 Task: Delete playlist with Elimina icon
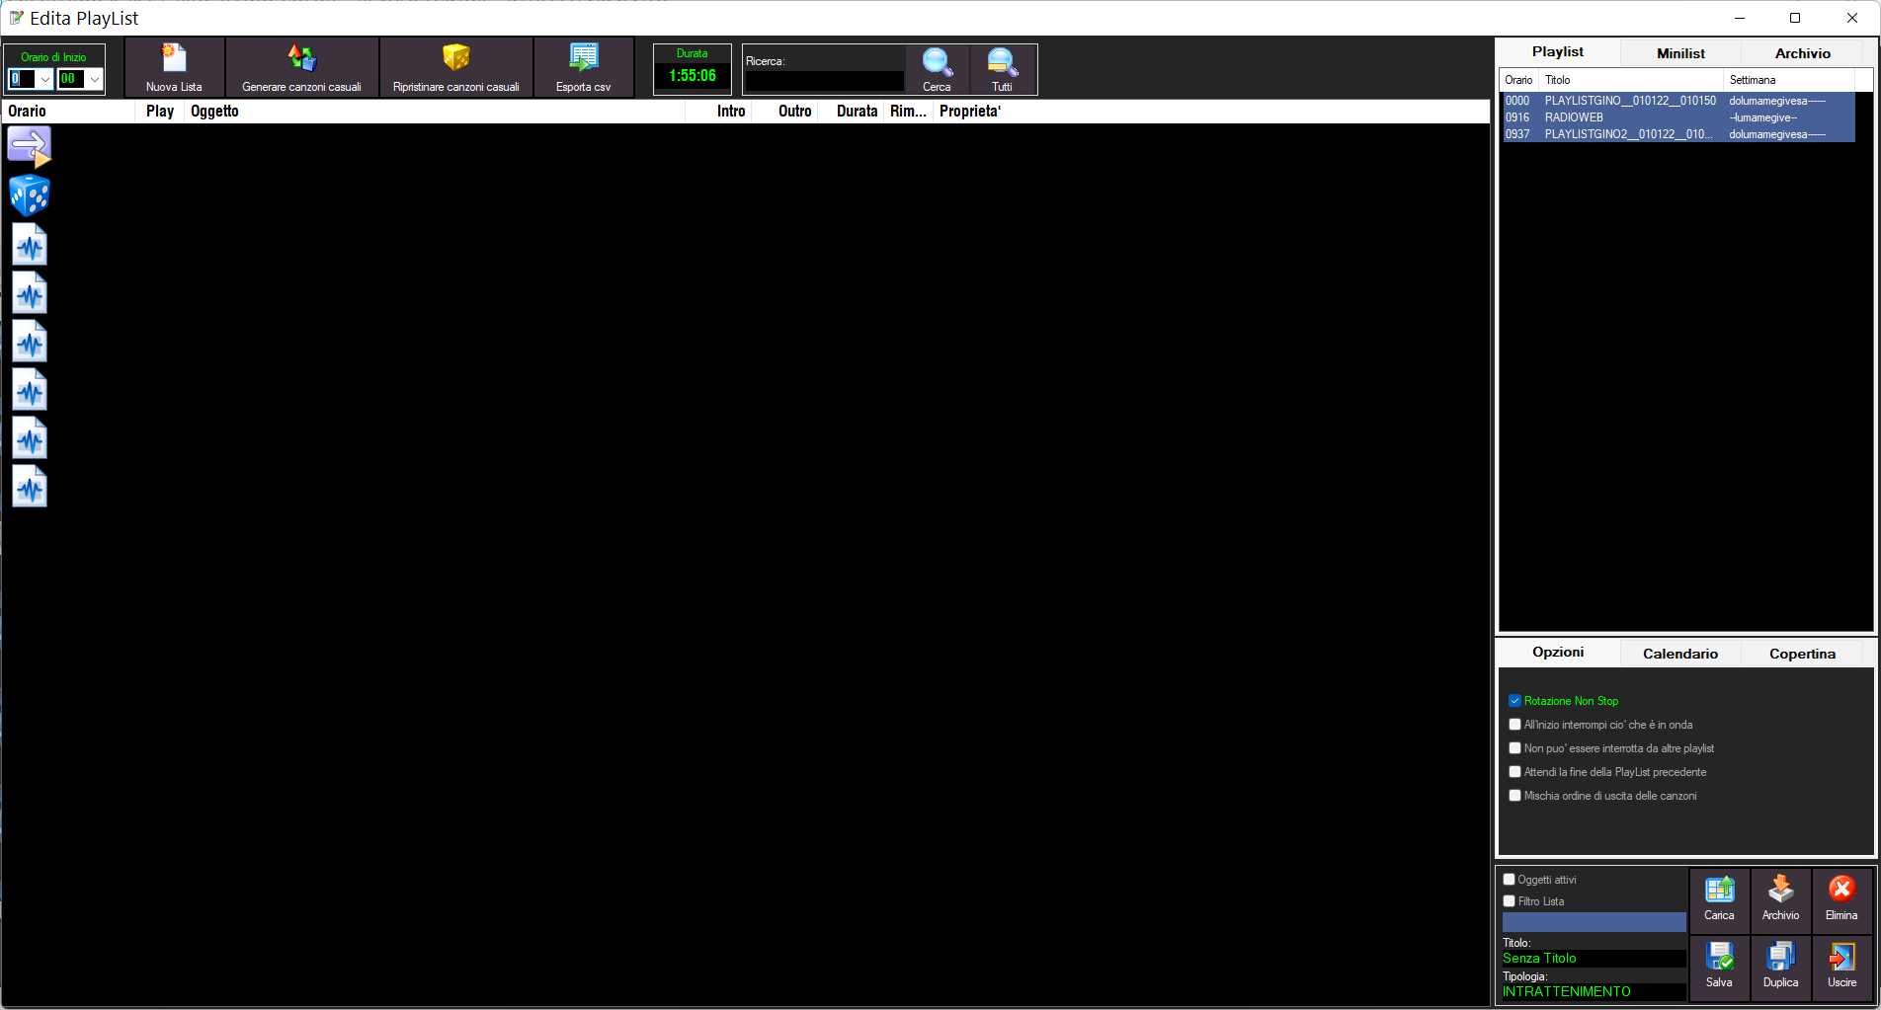click(x=1841, y=899)
